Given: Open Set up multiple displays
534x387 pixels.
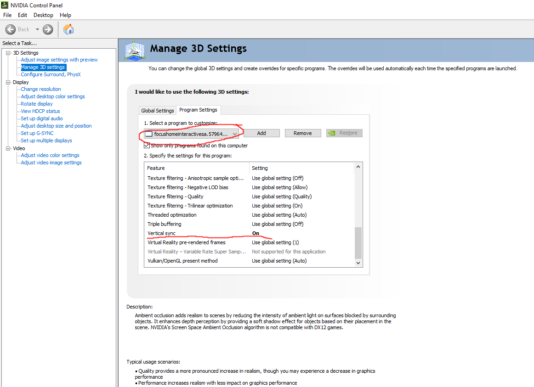Looking at the screenshot, I should [x=46, y=140].
